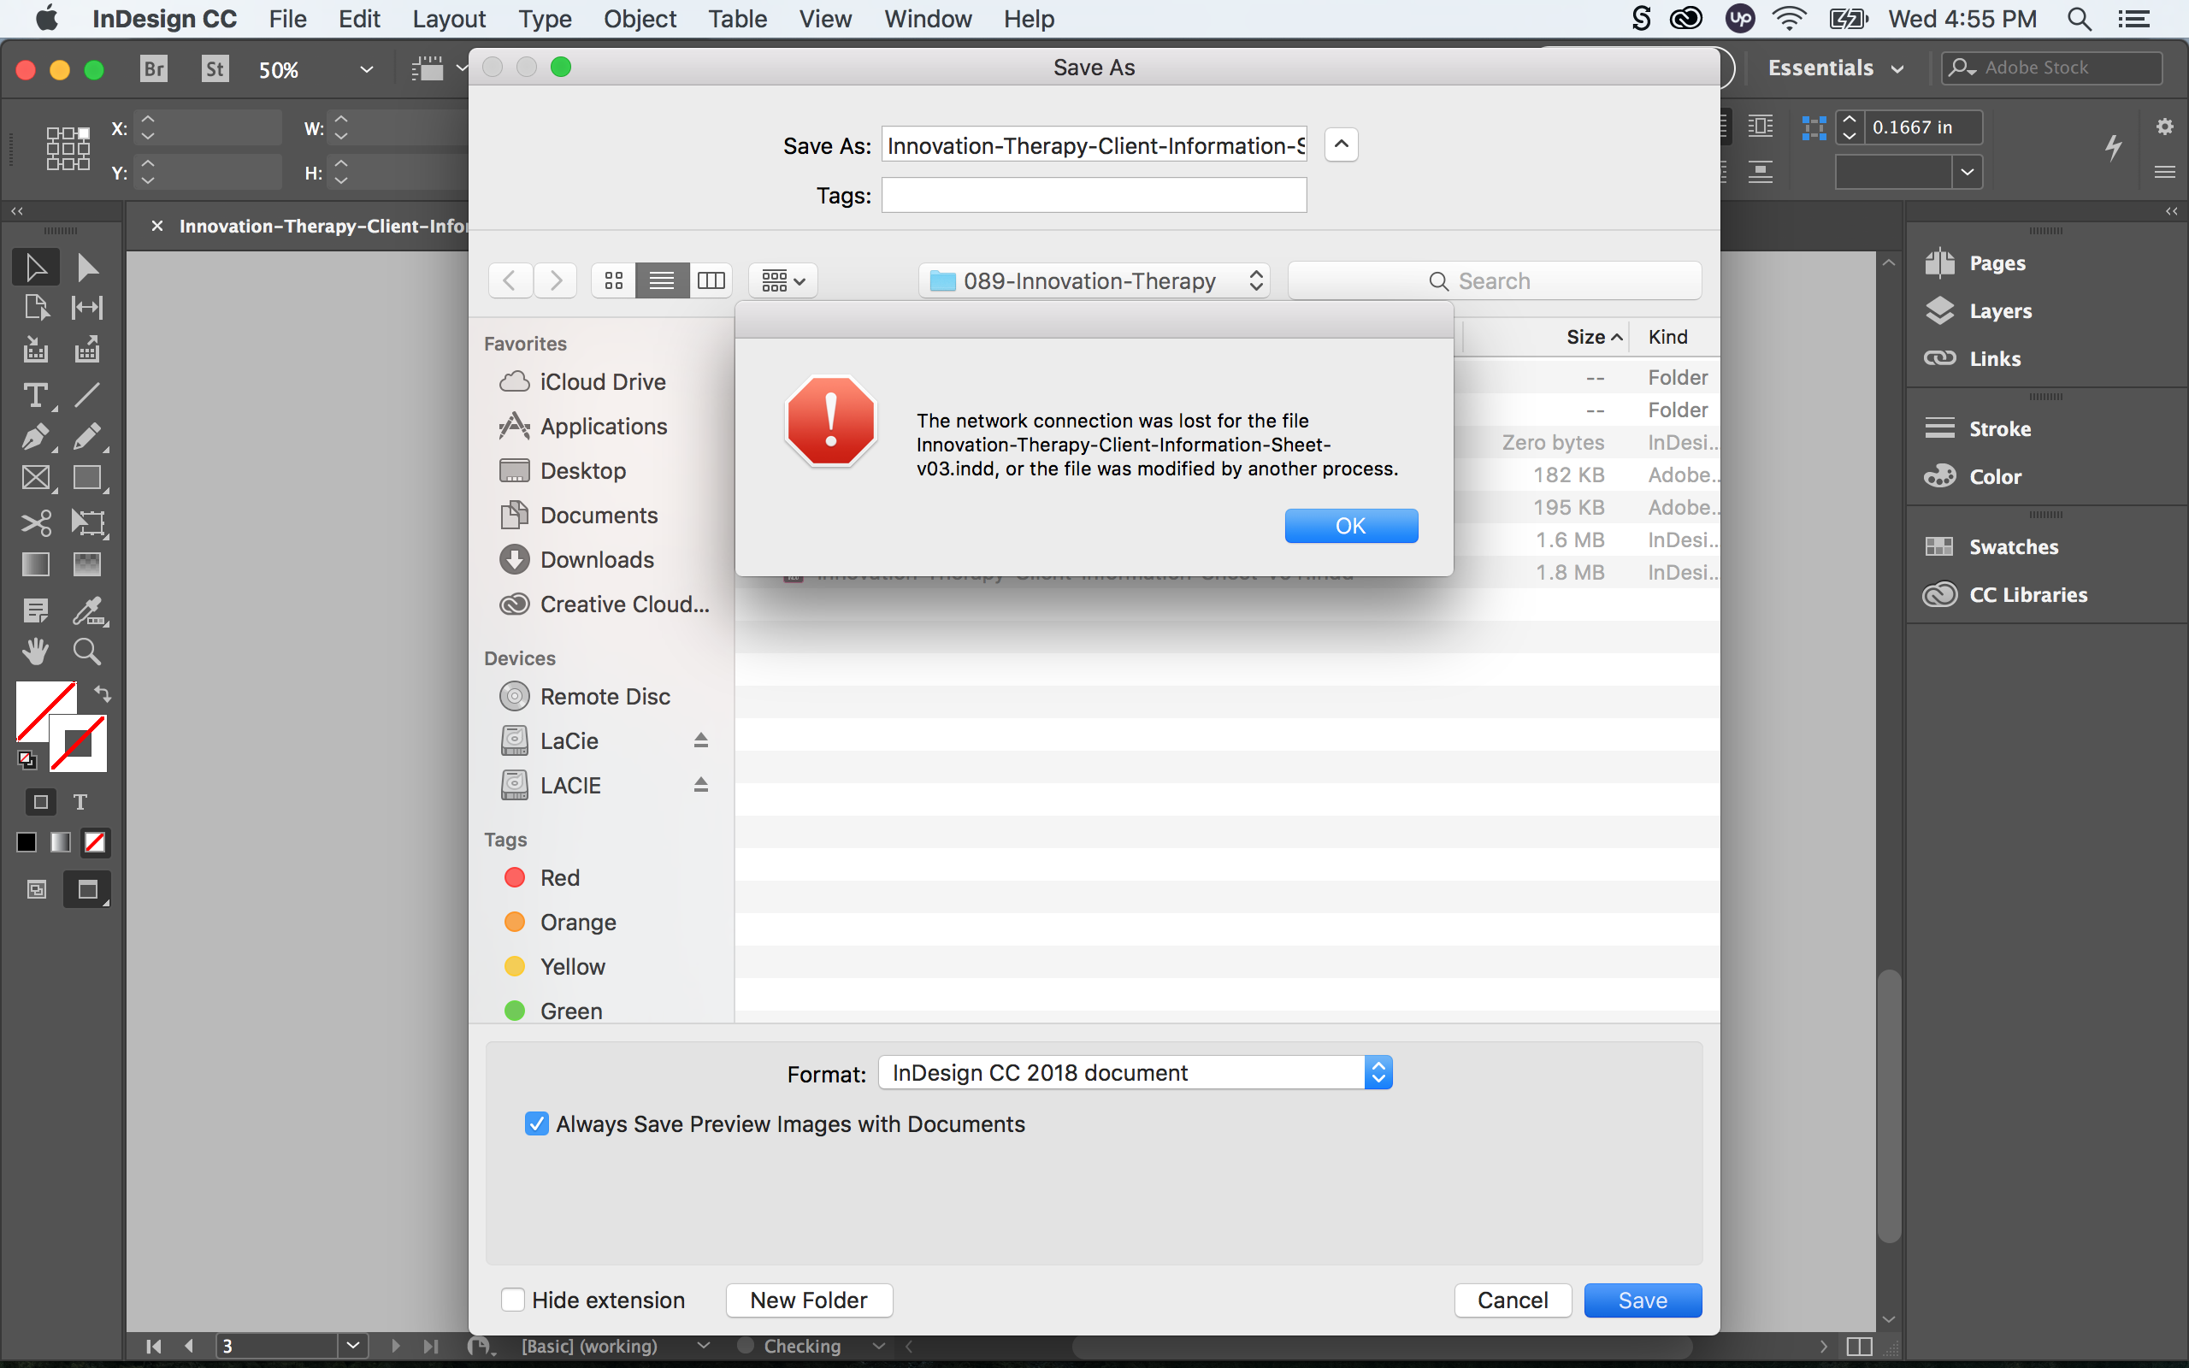Click the New Folder button
The image size is (2189, 1368).
[x=807, y=1300]
